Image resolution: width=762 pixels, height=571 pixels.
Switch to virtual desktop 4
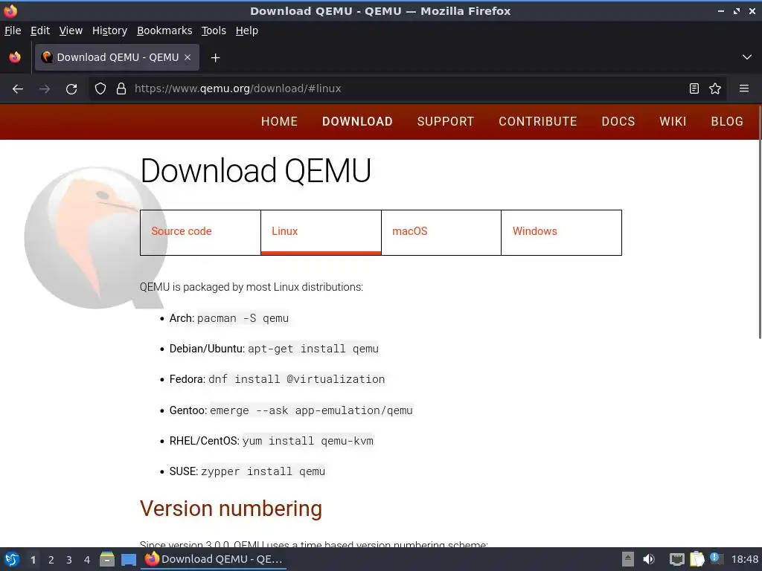click(87, 560)
